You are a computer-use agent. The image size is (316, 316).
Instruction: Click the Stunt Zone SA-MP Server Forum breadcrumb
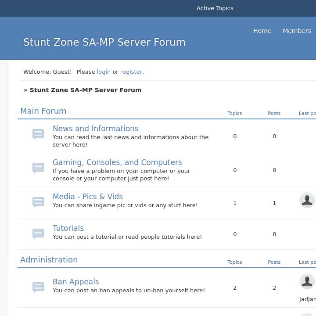(x=86, y=90)
